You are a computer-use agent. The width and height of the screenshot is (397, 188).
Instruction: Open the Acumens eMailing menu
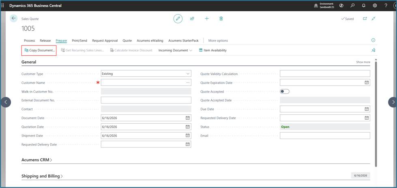(150, 40)
